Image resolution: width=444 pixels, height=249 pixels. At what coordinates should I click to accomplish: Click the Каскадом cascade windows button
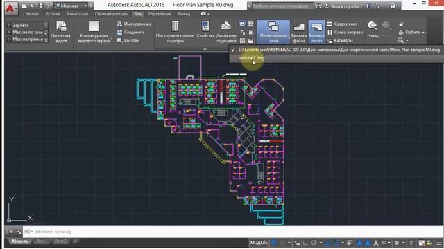pos(340,40)
